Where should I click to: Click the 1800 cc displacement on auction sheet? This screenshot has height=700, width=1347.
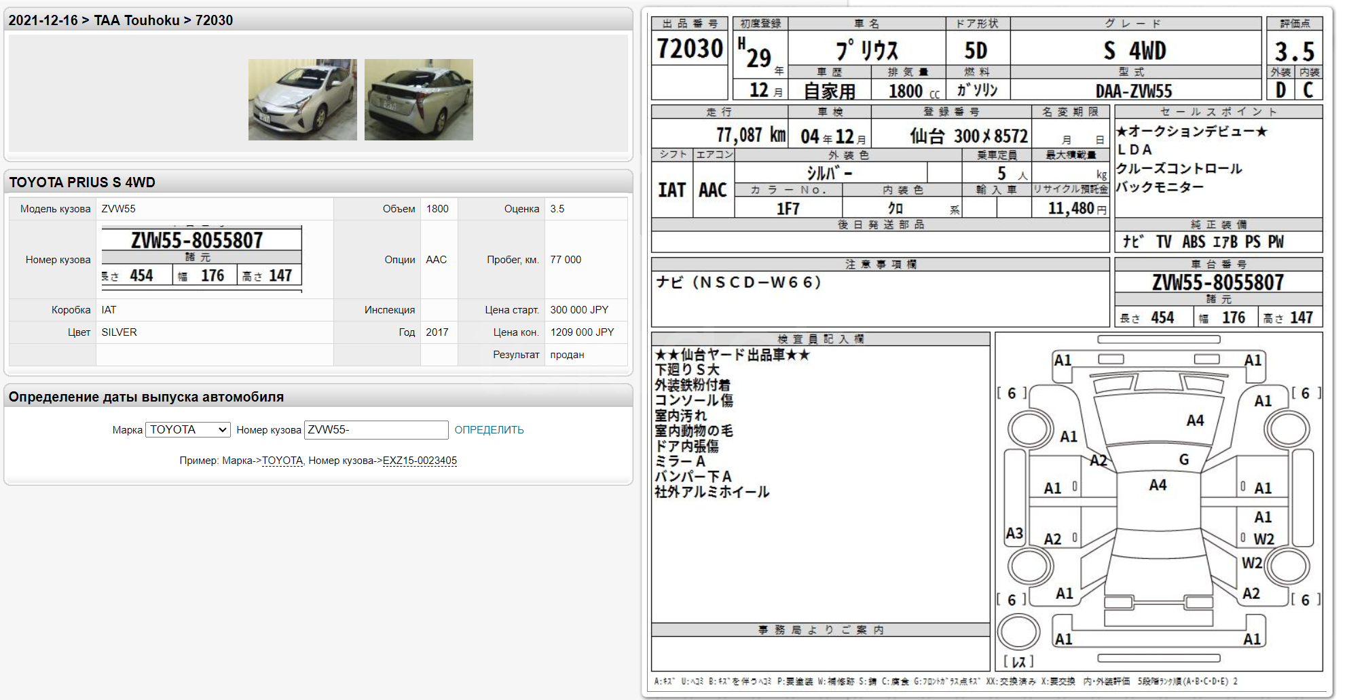915,91
